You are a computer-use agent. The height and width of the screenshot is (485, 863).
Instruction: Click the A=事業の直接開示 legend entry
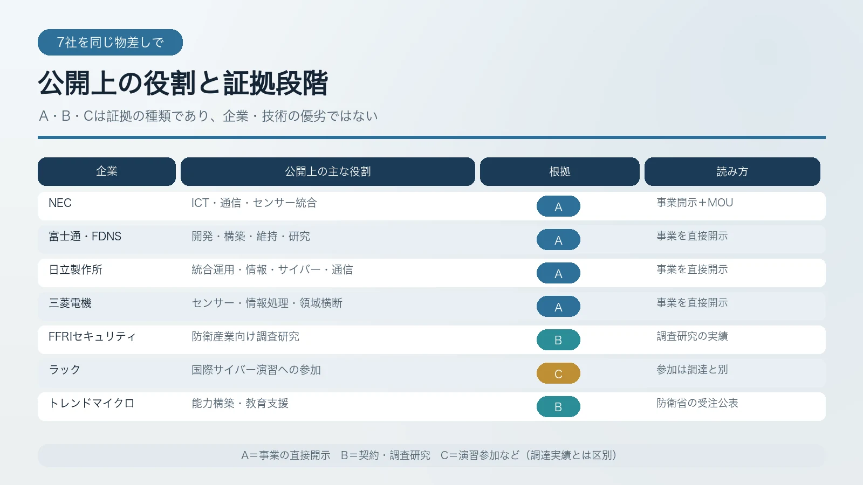point(285,455)
